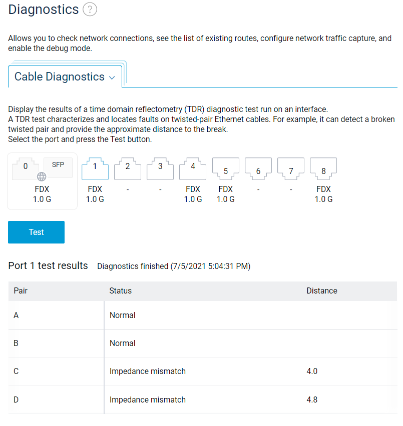Select port 8 running FDX
Screen dimensions: 403x426
323,169
